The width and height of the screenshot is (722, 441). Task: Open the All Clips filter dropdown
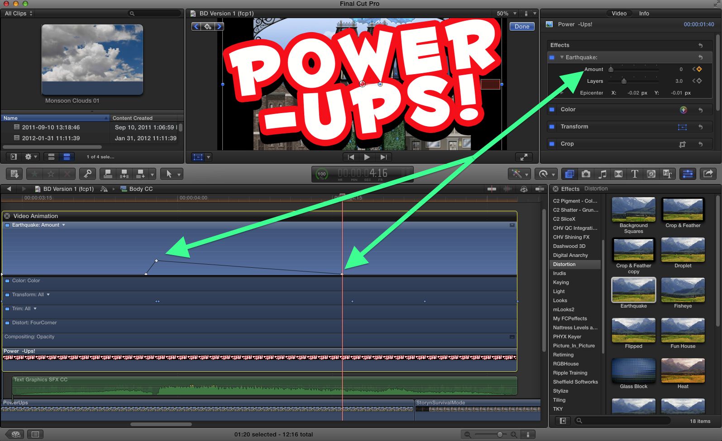point(19,14)
